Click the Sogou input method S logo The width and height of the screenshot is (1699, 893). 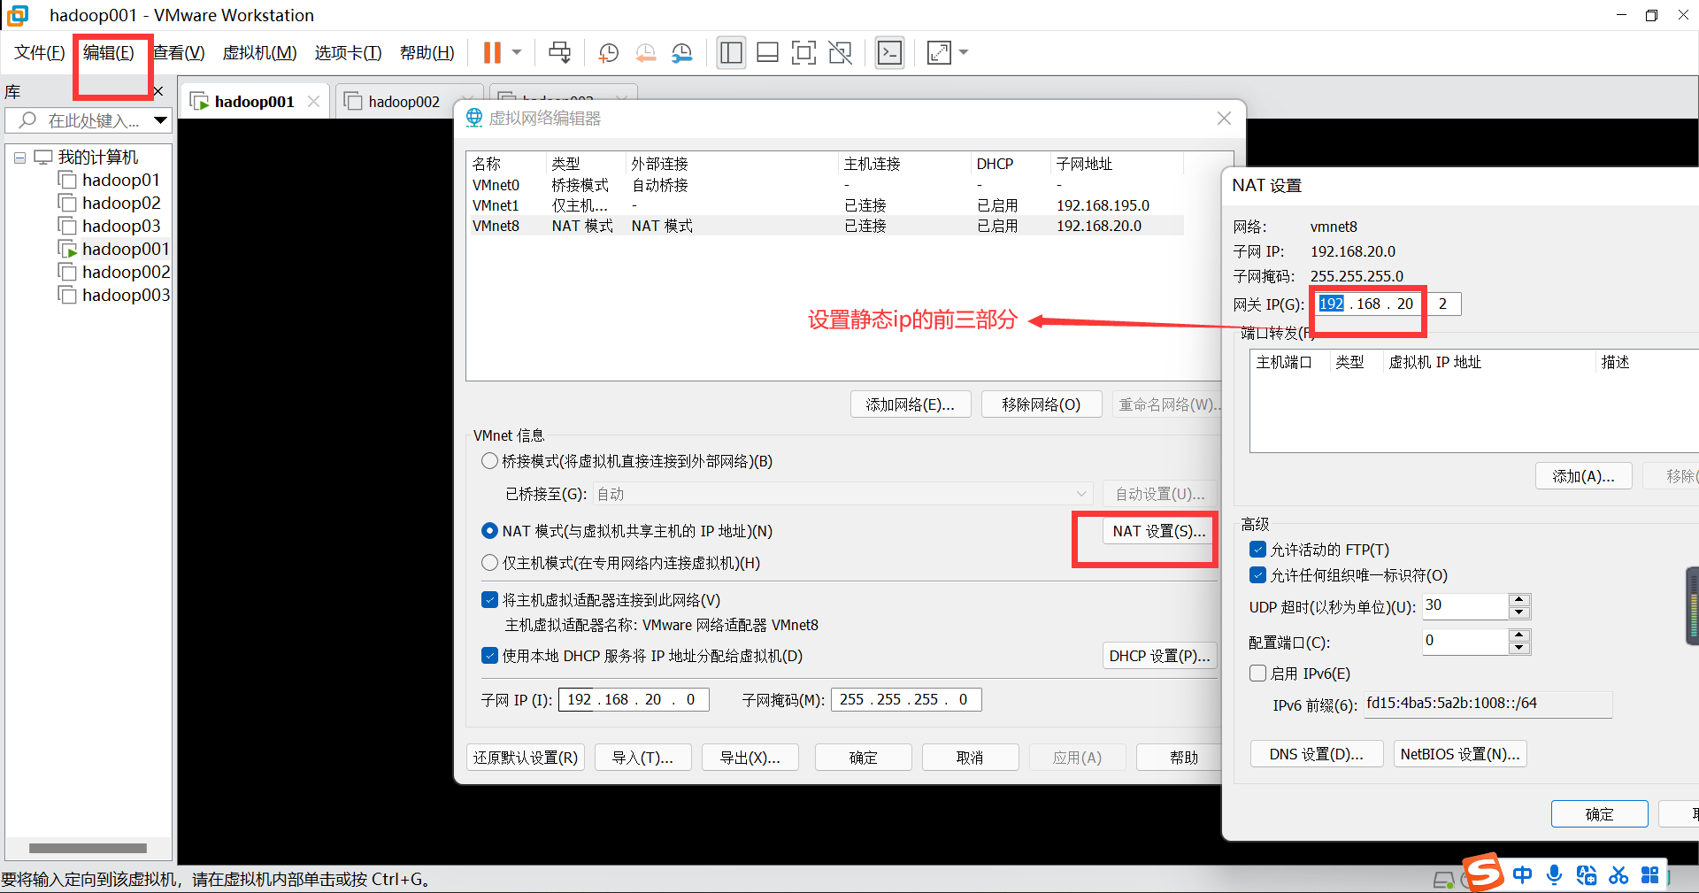1483,873
